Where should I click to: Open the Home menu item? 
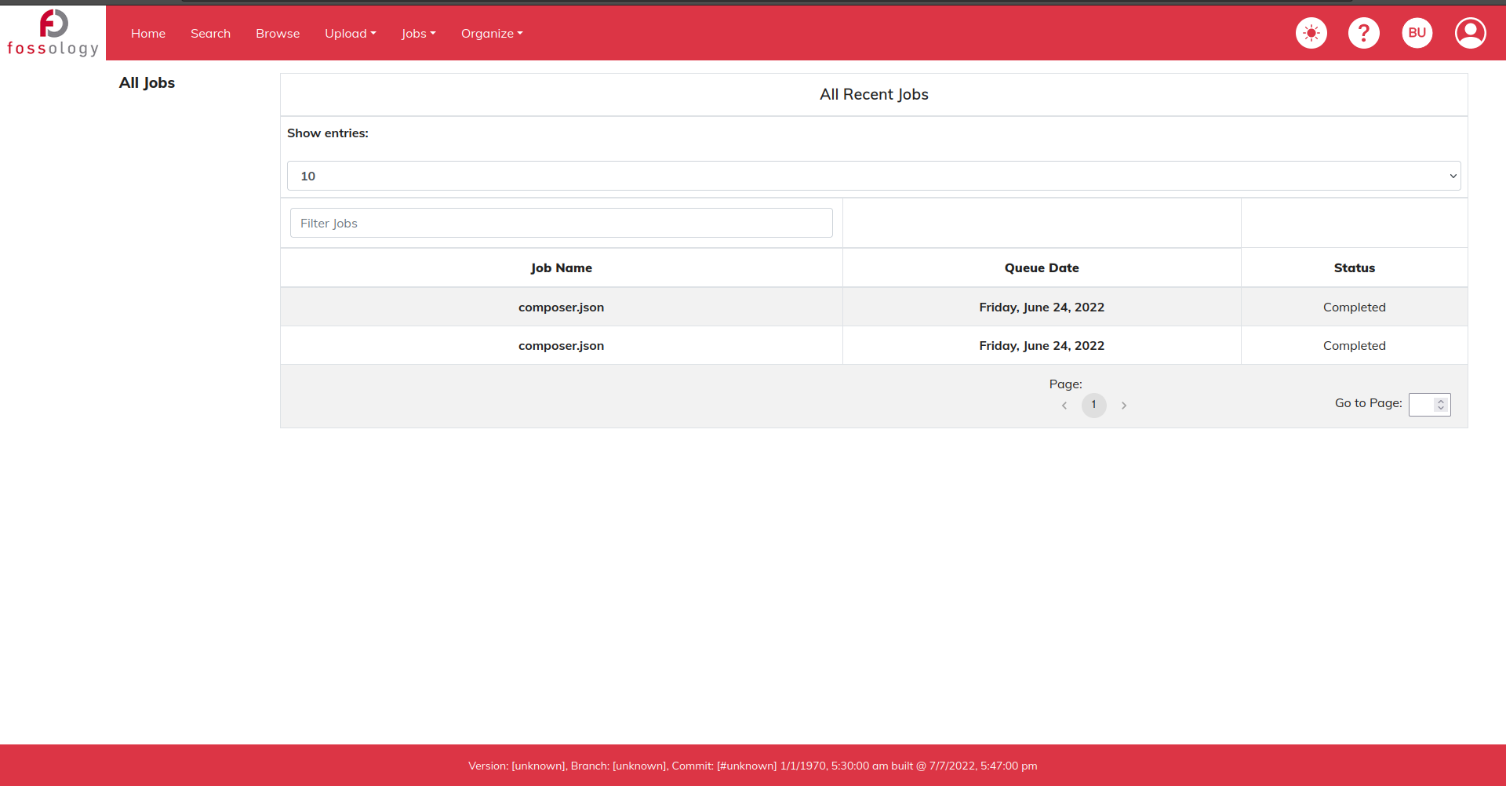point(148,34)
